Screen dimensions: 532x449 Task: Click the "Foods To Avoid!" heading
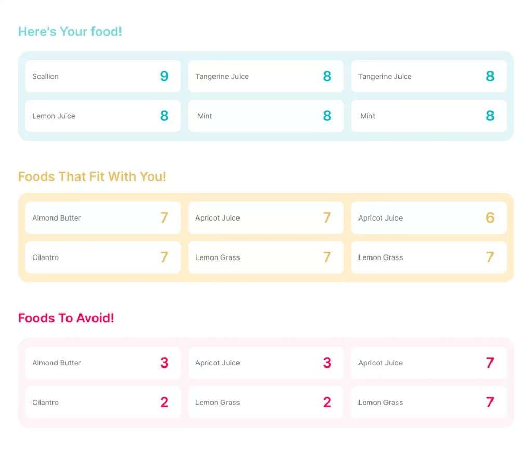click(66, 318)
